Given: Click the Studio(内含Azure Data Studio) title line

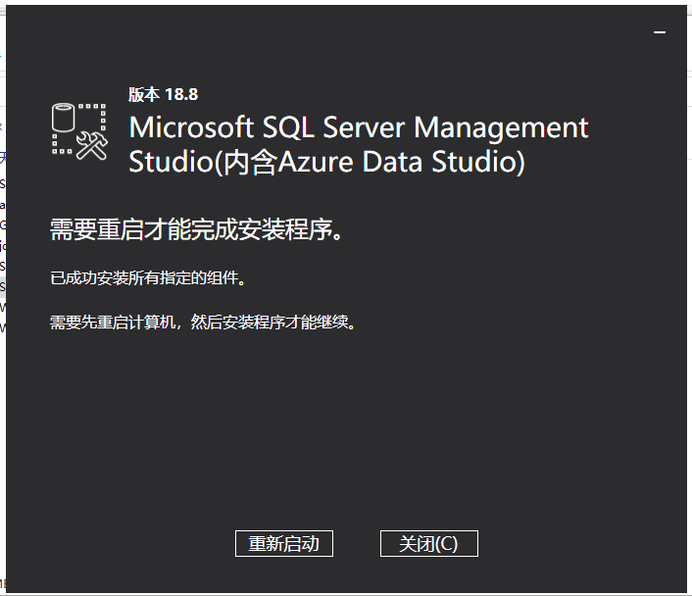Looking at the screenshot, I should pos(327,162).
